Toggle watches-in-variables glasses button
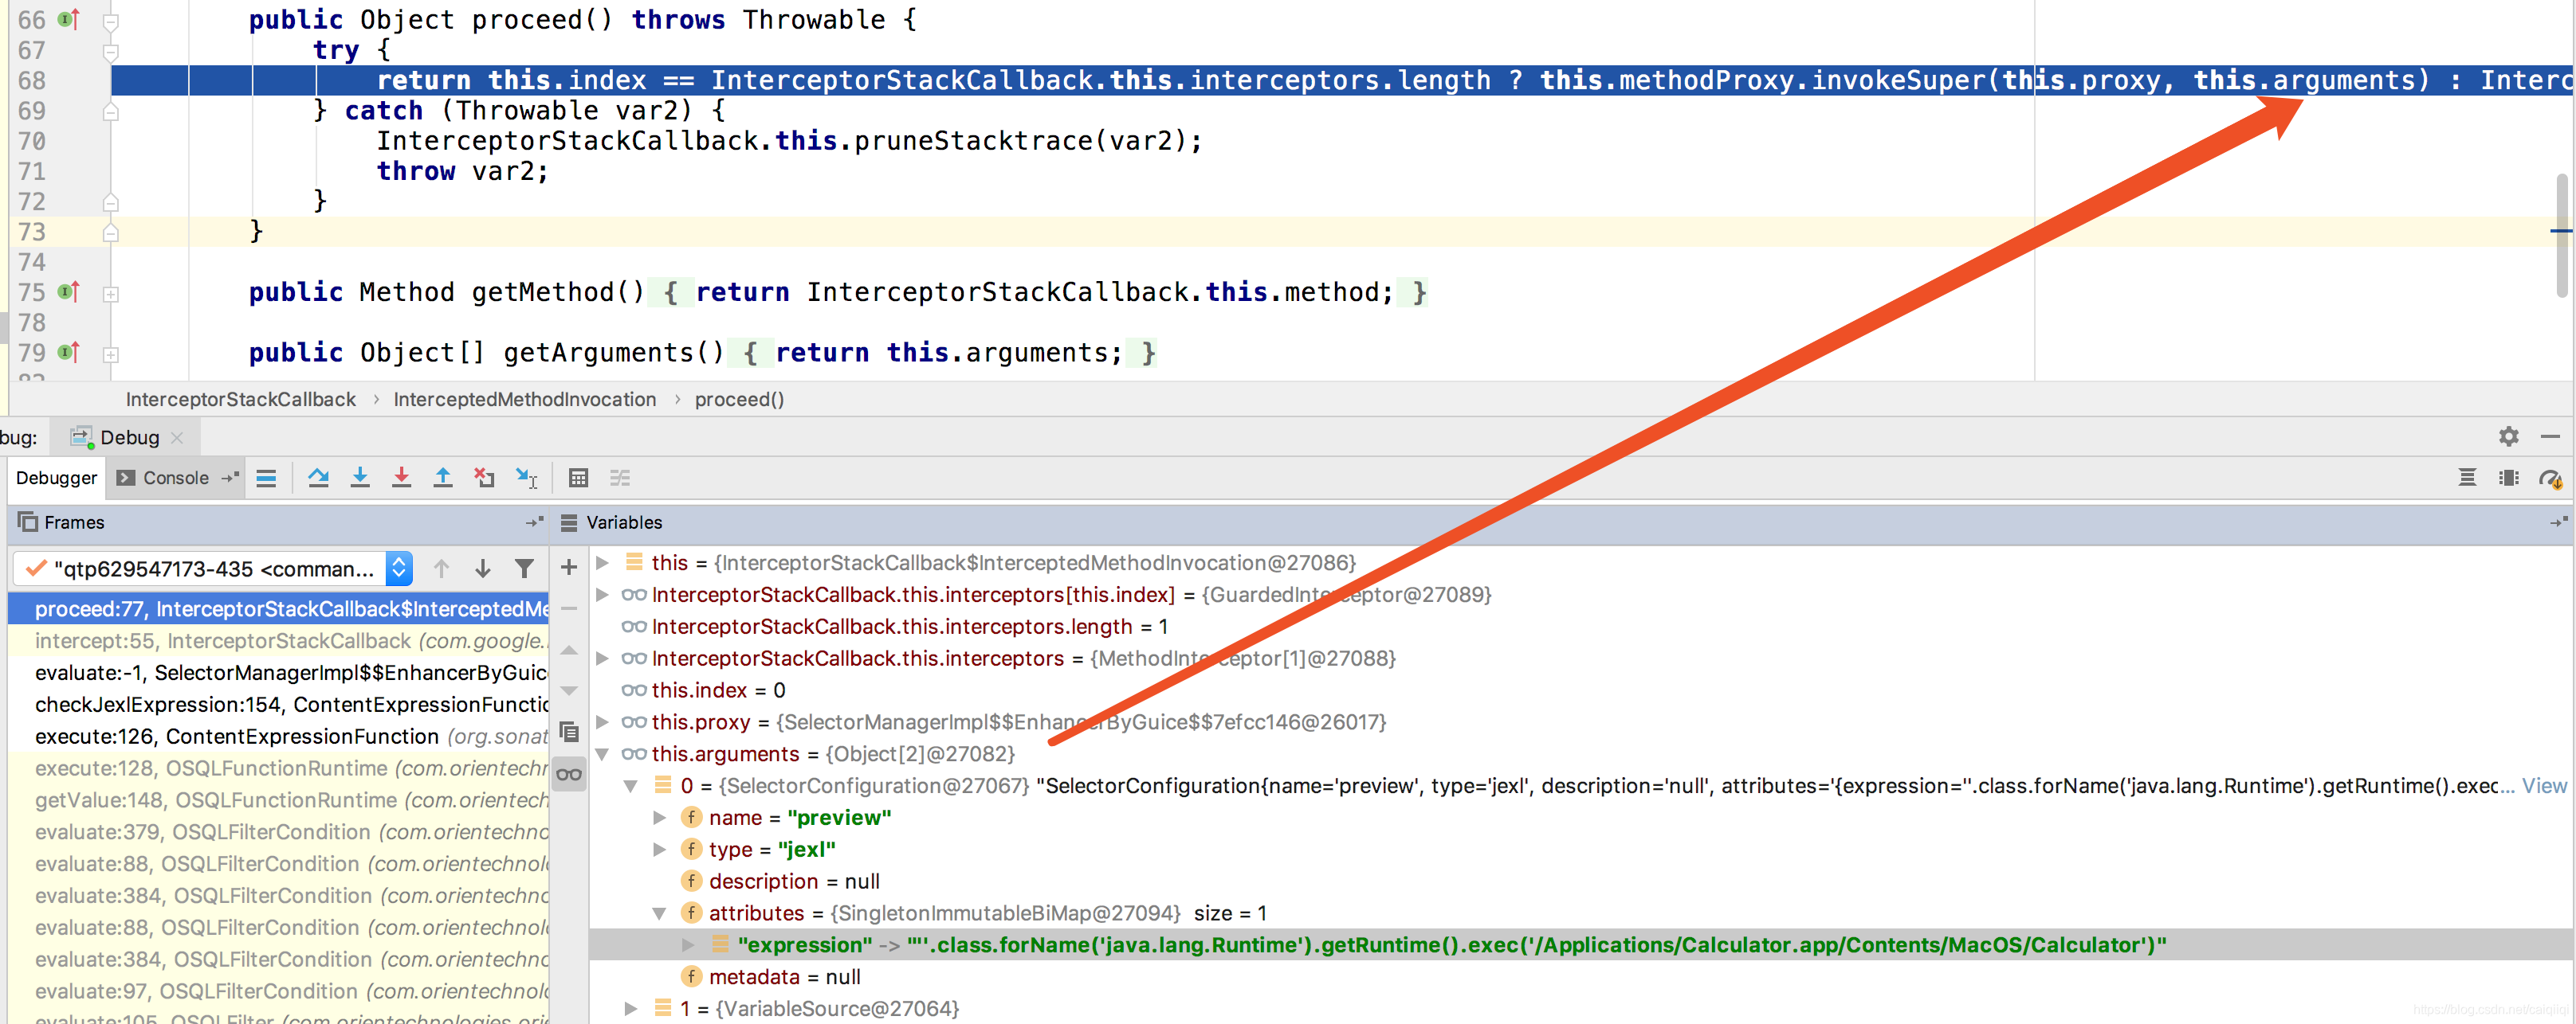This screenshot has height=1024, width=2576. pos(569,774)
